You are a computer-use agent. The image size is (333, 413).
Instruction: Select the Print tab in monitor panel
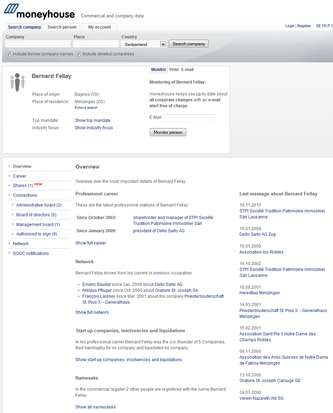[174, 70]
